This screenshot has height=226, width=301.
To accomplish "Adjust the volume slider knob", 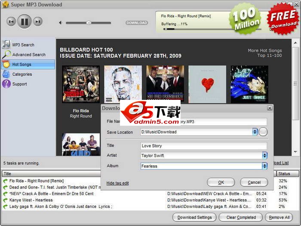I will (x=89, y=23).
